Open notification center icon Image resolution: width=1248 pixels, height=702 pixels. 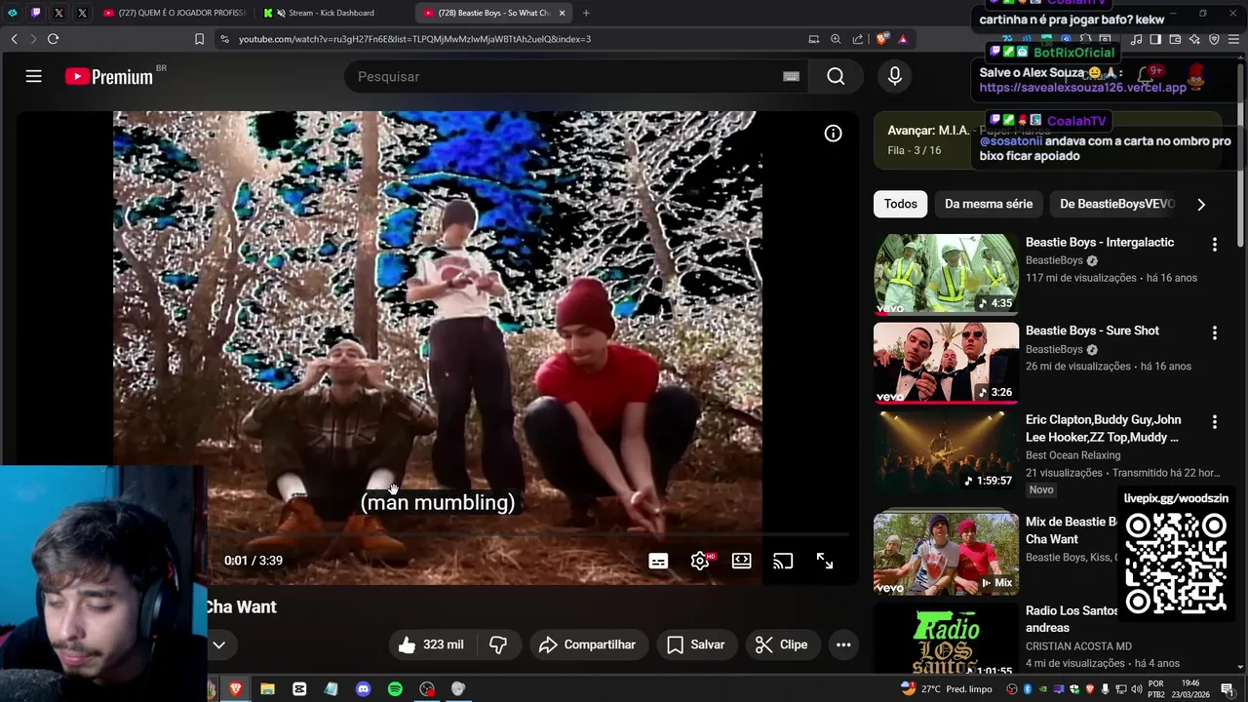[1228, 689]
